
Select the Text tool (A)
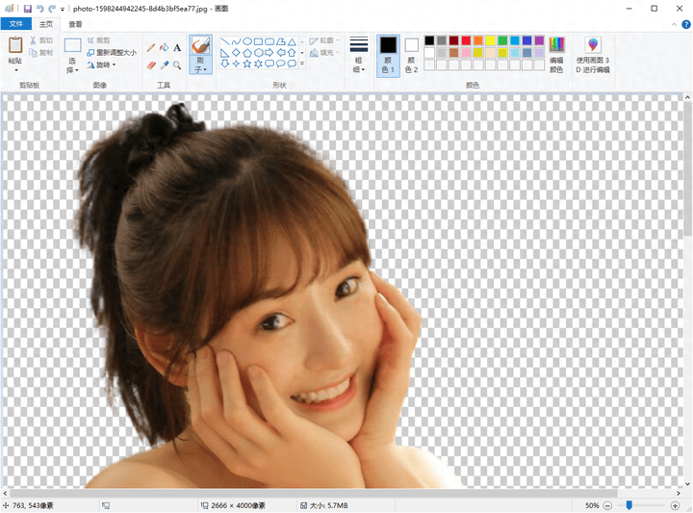[177, 47]
